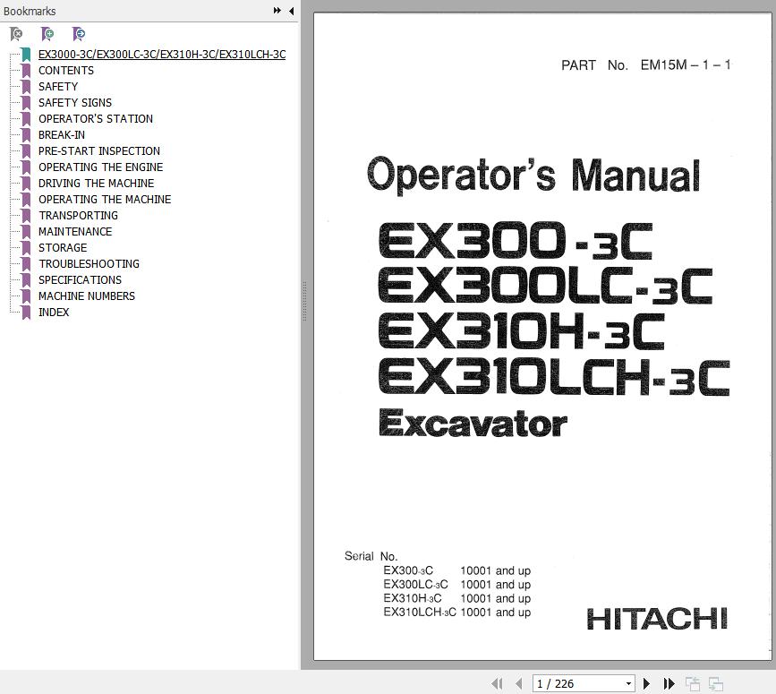
Task: Select the SAFETY SIGNS bookmark
Action: 75,102
